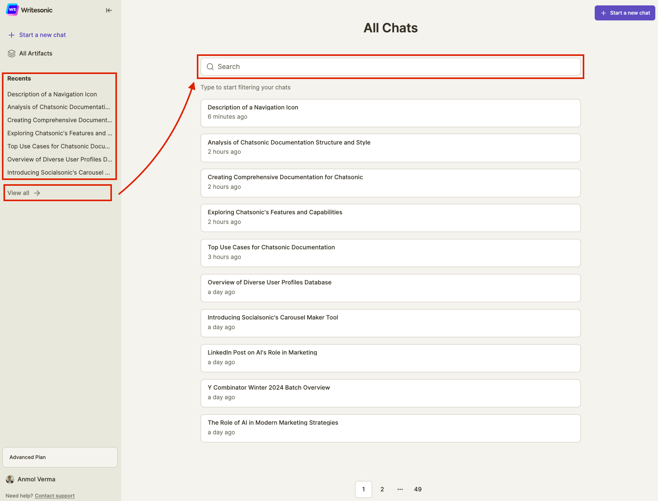Screen dimensions: 658x501
Task: Go to pagination page 1
Action: (x=364, y=489)
